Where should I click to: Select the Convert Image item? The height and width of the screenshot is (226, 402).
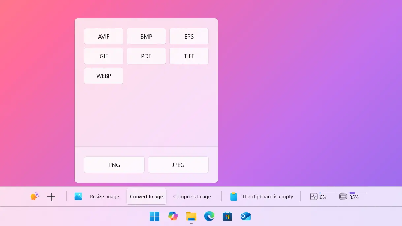tap(146, 197)
